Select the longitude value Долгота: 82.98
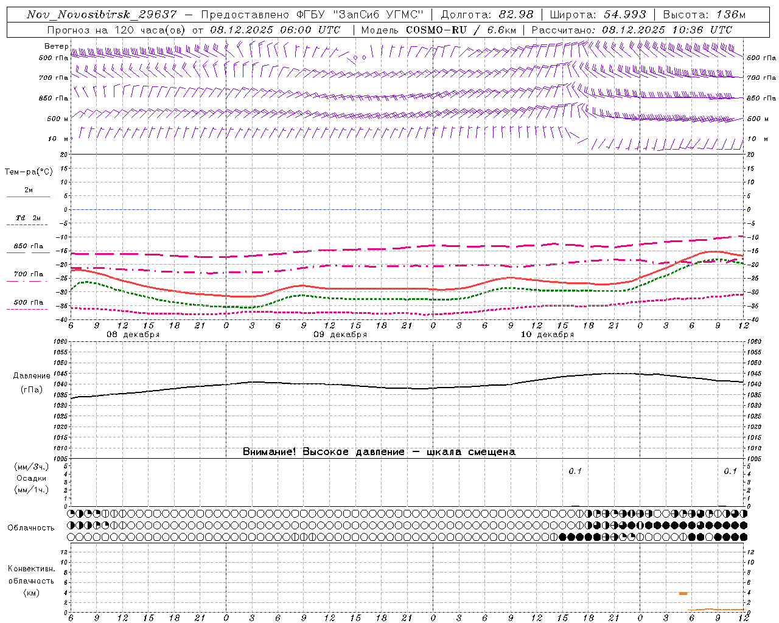Viewport: 779px width, 623px height. coord(487,15)
